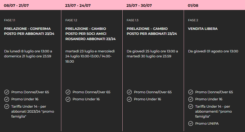This screenshot has width=245, height=132.
Task: Select the 25/07 - 30/07 date header
Action: pos(139,5)
